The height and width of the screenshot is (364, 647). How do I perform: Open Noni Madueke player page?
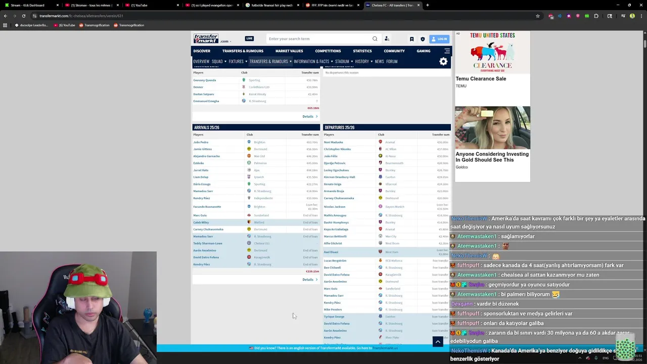pyautogui.click(x=334, y=142)
